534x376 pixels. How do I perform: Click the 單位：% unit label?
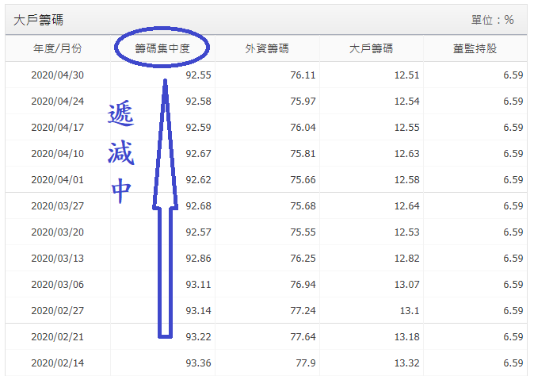492,19
